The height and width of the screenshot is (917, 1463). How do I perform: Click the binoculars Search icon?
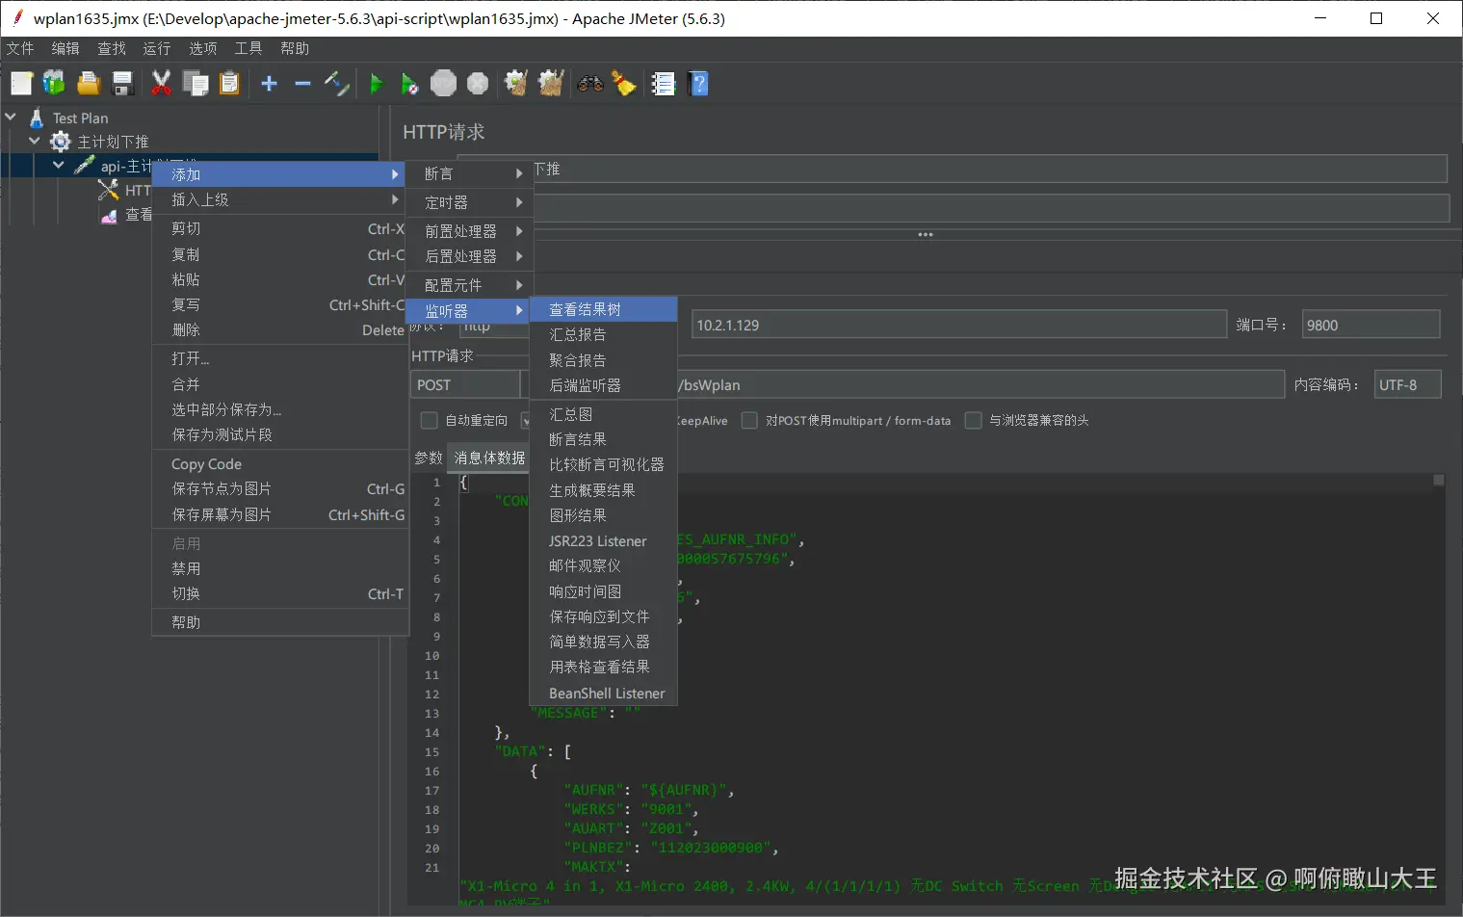[x=590, y=84]
